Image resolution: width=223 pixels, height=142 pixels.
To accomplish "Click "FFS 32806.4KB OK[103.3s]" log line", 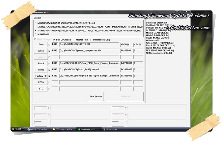I will [160, 50].
